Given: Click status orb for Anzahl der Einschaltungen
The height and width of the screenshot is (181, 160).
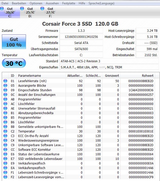Looking at the screenshot, I should (x=5, y=95).
